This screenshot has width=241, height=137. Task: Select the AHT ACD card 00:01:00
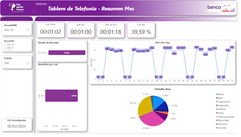[81, 30]
